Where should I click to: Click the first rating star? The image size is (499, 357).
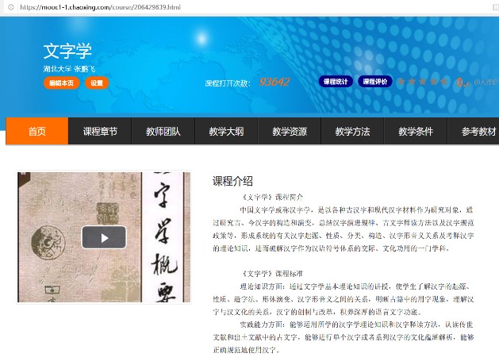(x=402, y=82)
